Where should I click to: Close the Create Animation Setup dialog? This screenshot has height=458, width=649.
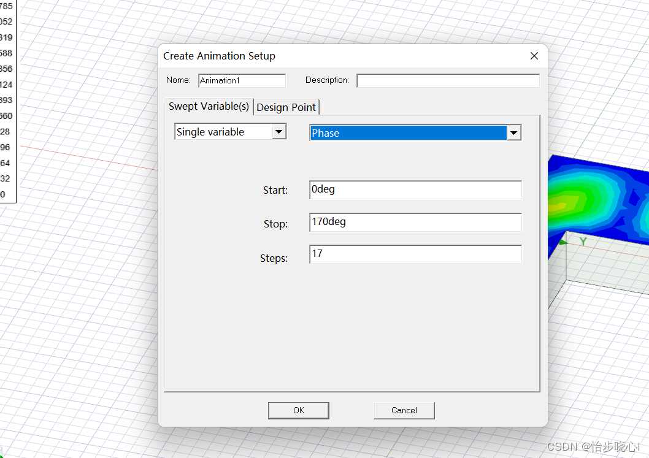(x=534, y=56)
